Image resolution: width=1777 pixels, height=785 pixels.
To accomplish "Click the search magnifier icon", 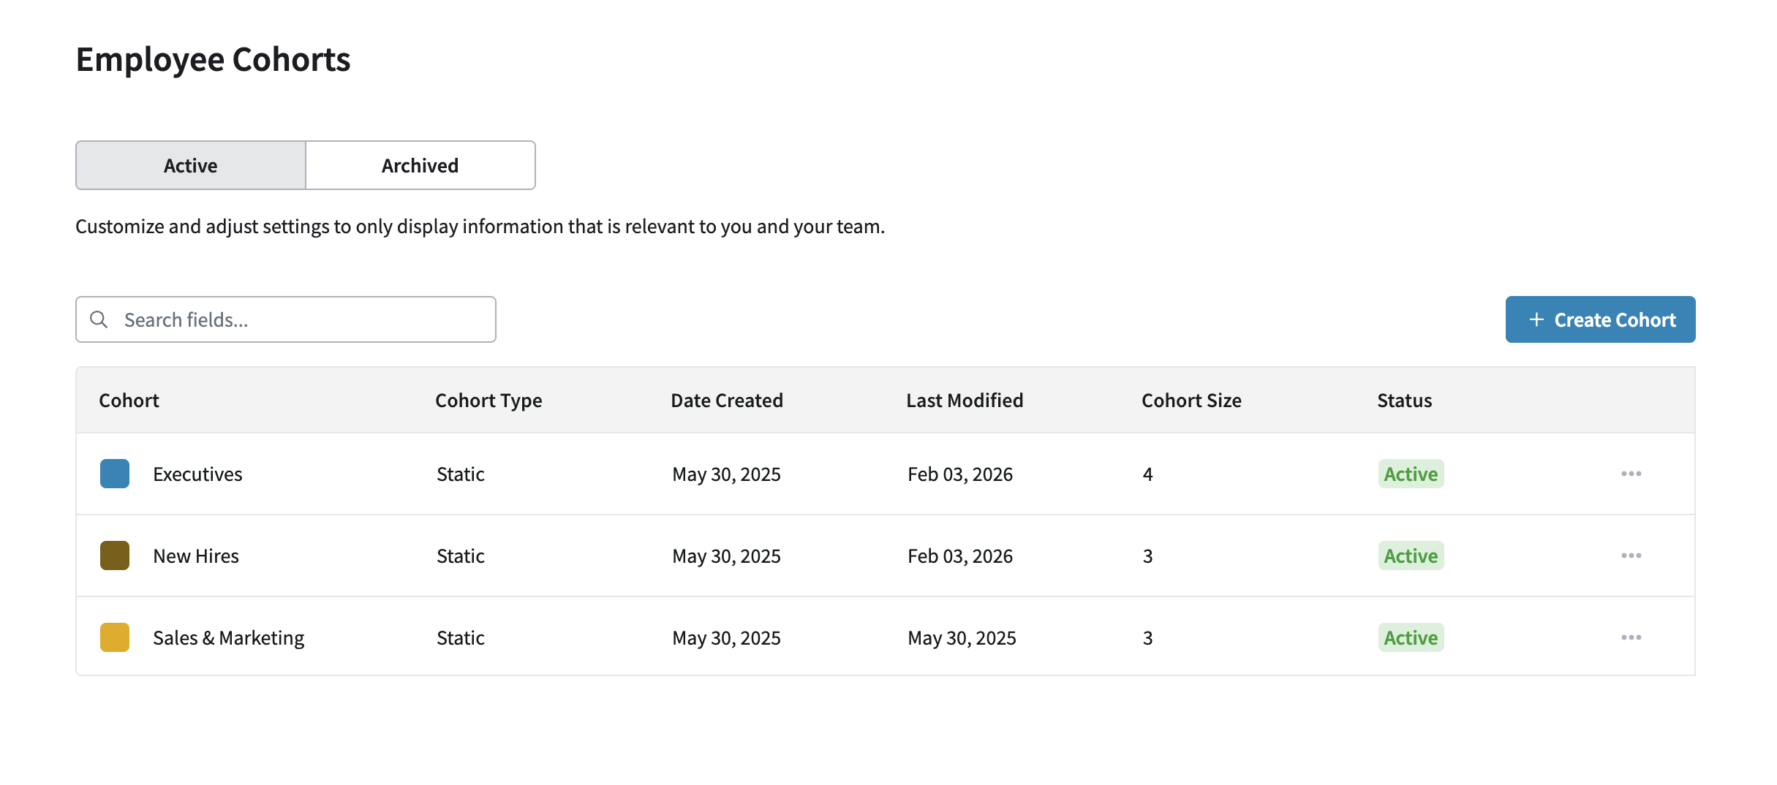I will pyautogui.click(x=99, y=319).
